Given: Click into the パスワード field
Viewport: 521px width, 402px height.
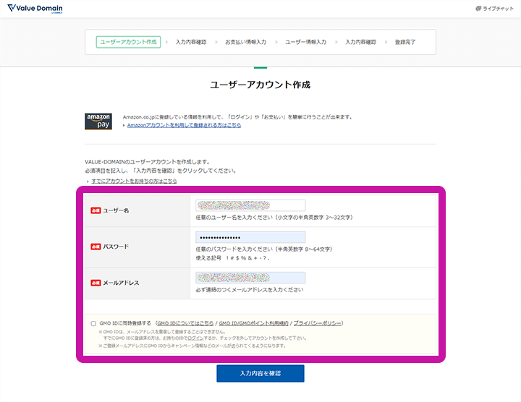Looking at the screenshot, I should [x=250, y=237].
